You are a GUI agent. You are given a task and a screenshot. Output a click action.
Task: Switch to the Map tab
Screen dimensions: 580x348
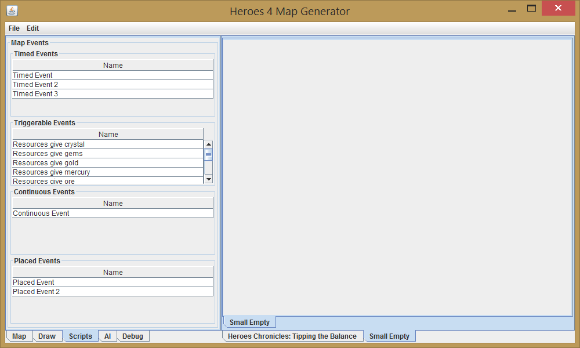(x=19, y=336)
